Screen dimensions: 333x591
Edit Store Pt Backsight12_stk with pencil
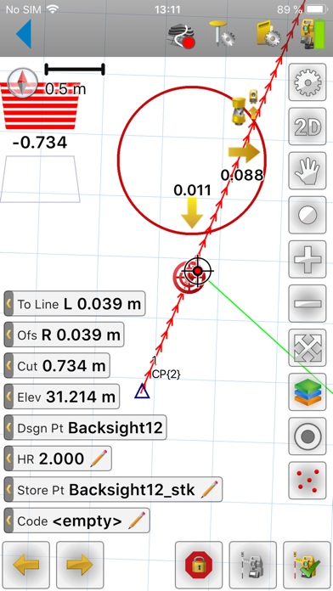(x=209, y=490)
